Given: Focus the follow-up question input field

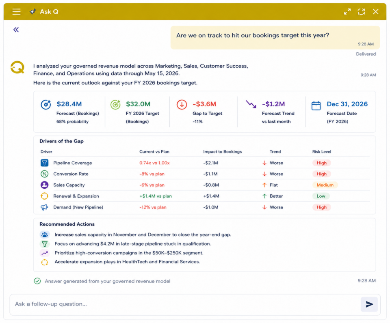Looking at the screenshot, I should coord(185,304).
